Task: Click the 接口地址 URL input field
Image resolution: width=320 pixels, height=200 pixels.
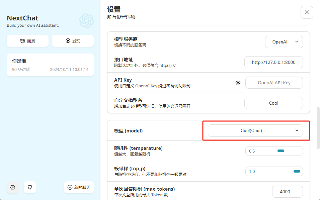Action: tap(273, 62)
